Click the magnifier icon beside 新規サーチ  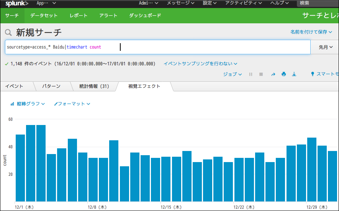8,32
